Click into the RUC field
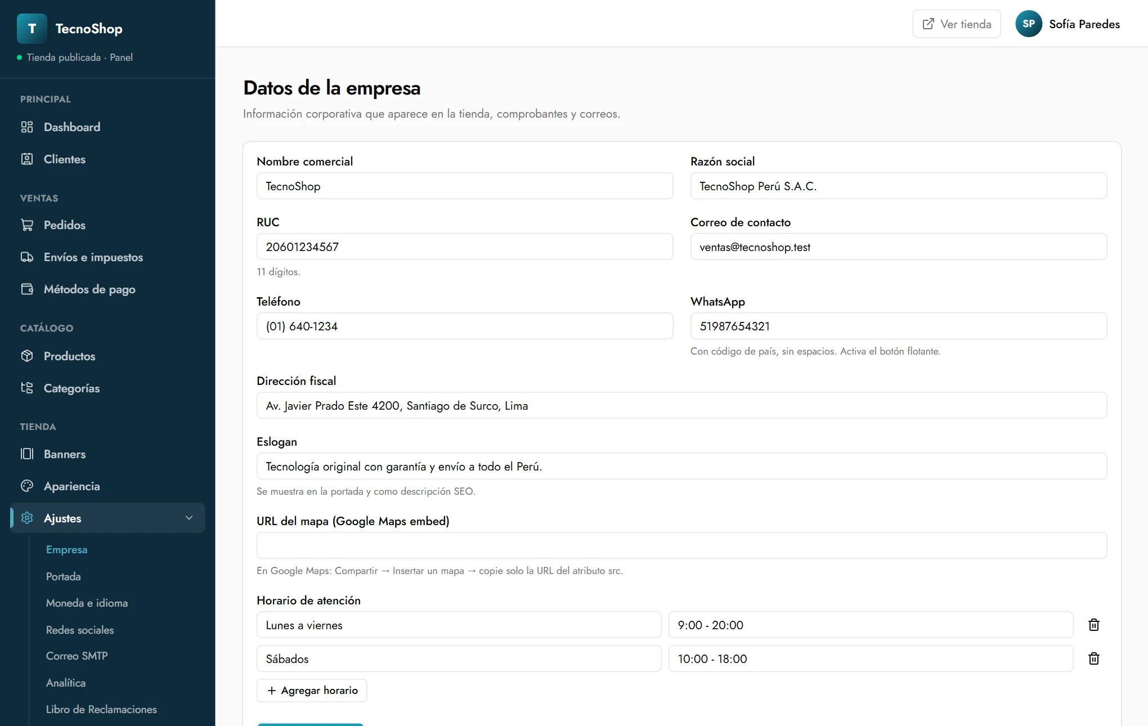The width and height of the screenshot is (1148, 726). [x=465, y=247]
